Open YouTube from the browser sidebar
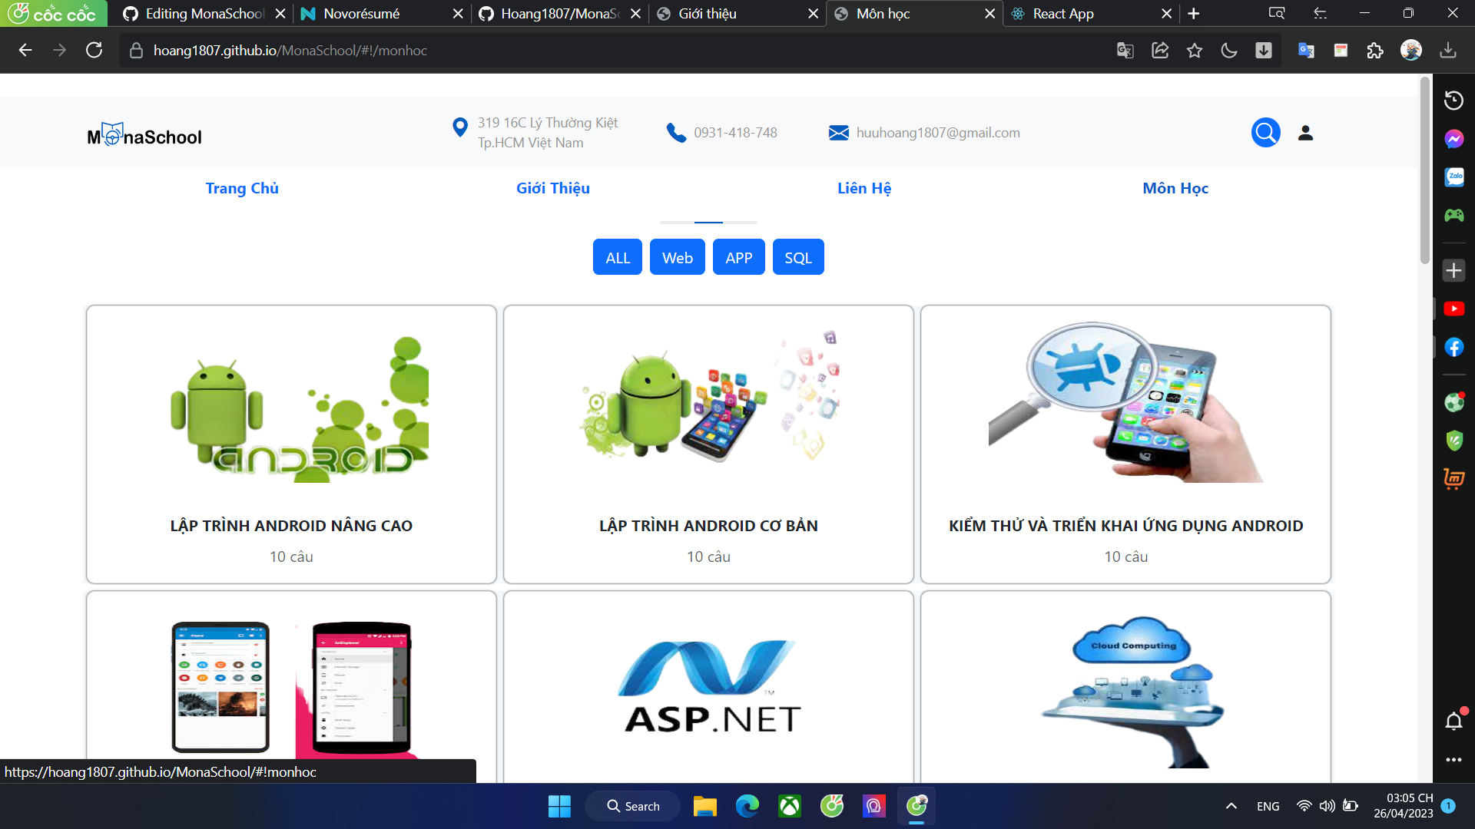 (1453, 309)
